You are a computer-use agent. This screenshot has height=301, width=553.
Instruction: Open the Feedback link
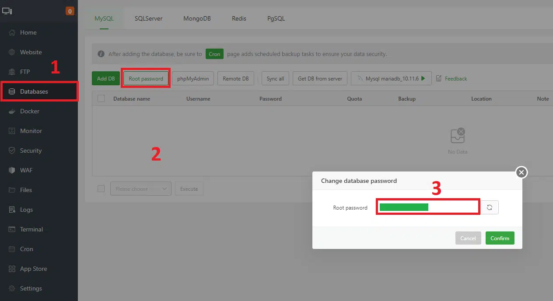456,79
